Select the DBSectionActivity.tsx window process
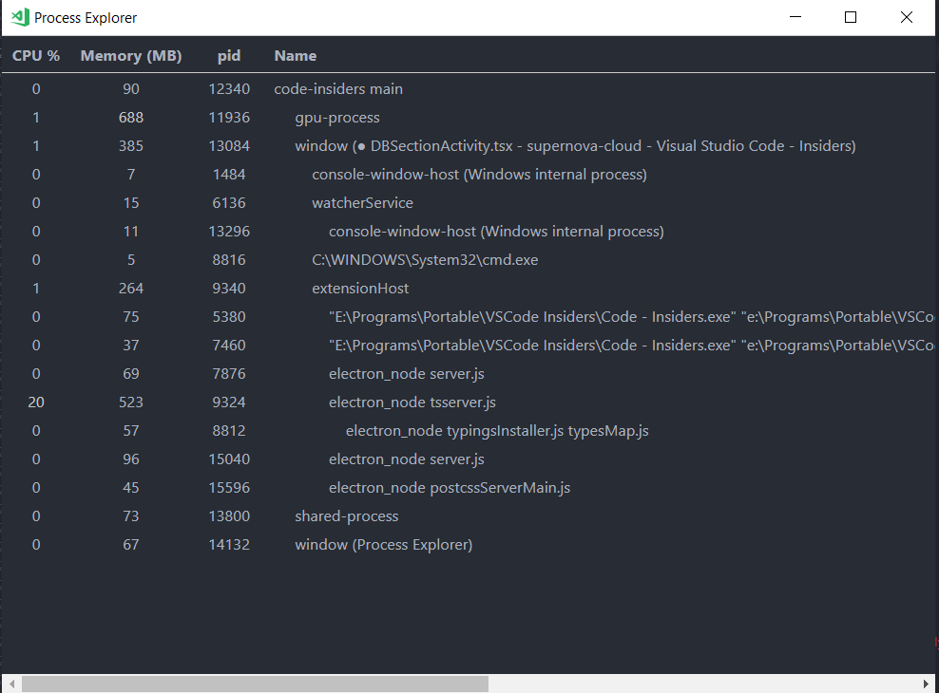This screenshot has height=693, width=939. pyautogui.click(x=475, y=145)
